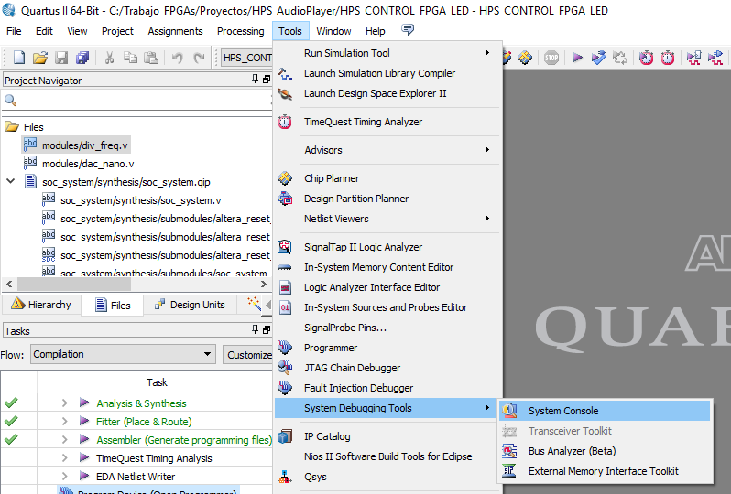Click the Open file folder icon
Image resolution: width=731 pixels, height=494 pixels.
pos(40,58)
